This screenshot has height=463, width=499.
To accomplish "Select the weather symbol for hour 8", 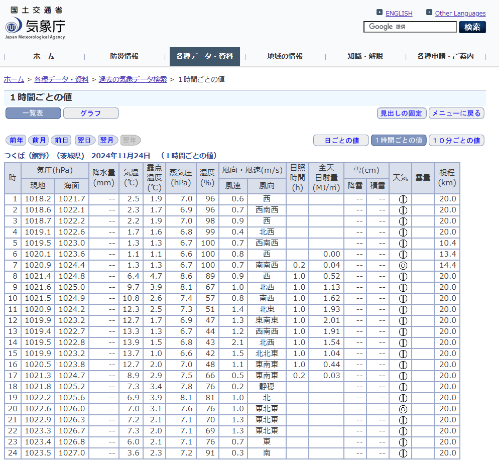I will point(403,277).
